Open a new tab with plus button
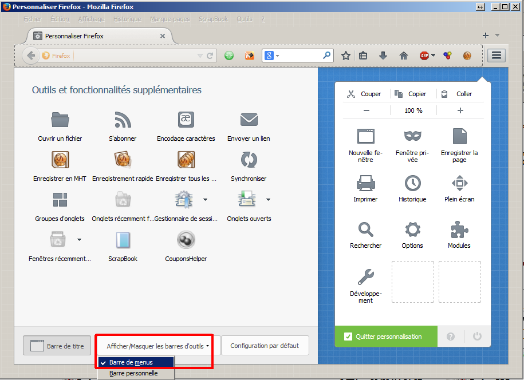Screen dimensions: 524x380 [486, 35]
